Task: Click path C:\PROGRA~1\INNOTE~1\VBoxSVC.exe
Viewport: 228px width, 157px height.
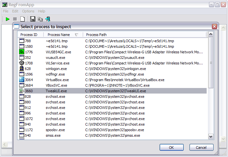Action: point(117,85)
